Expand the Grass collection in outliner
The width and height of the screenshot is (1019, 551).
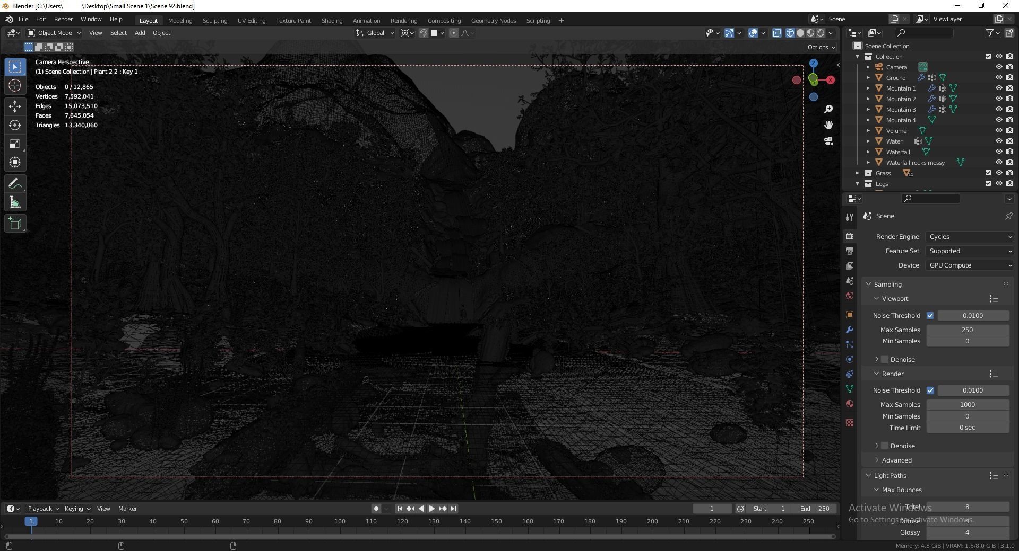[x=857, y=173]
